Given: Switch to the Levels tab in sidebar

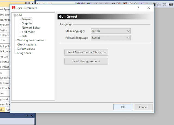Looking at the screenshot, I should click(8, 110).
